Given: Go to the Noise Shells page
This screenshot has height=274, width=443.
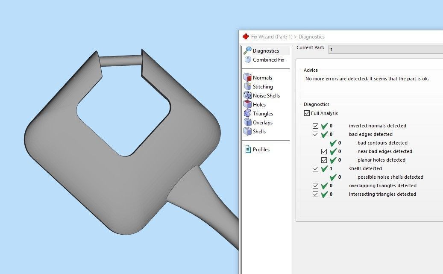Looking at the screenshot, I should [266, 96].
